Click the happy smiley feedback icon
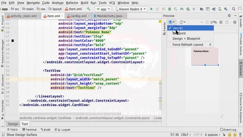Image resolution: width=243 pixels, height=137 pixels. [x=230, y=135]
